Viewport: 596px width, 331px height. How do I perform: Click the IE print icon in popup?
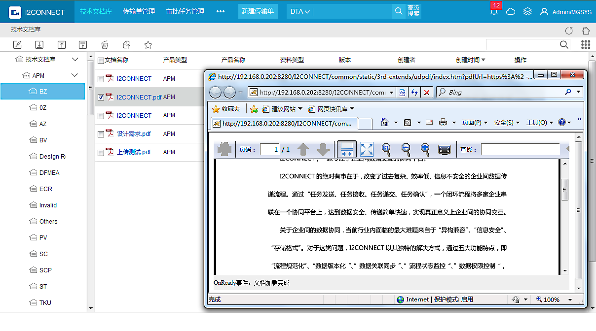(443, 122)
